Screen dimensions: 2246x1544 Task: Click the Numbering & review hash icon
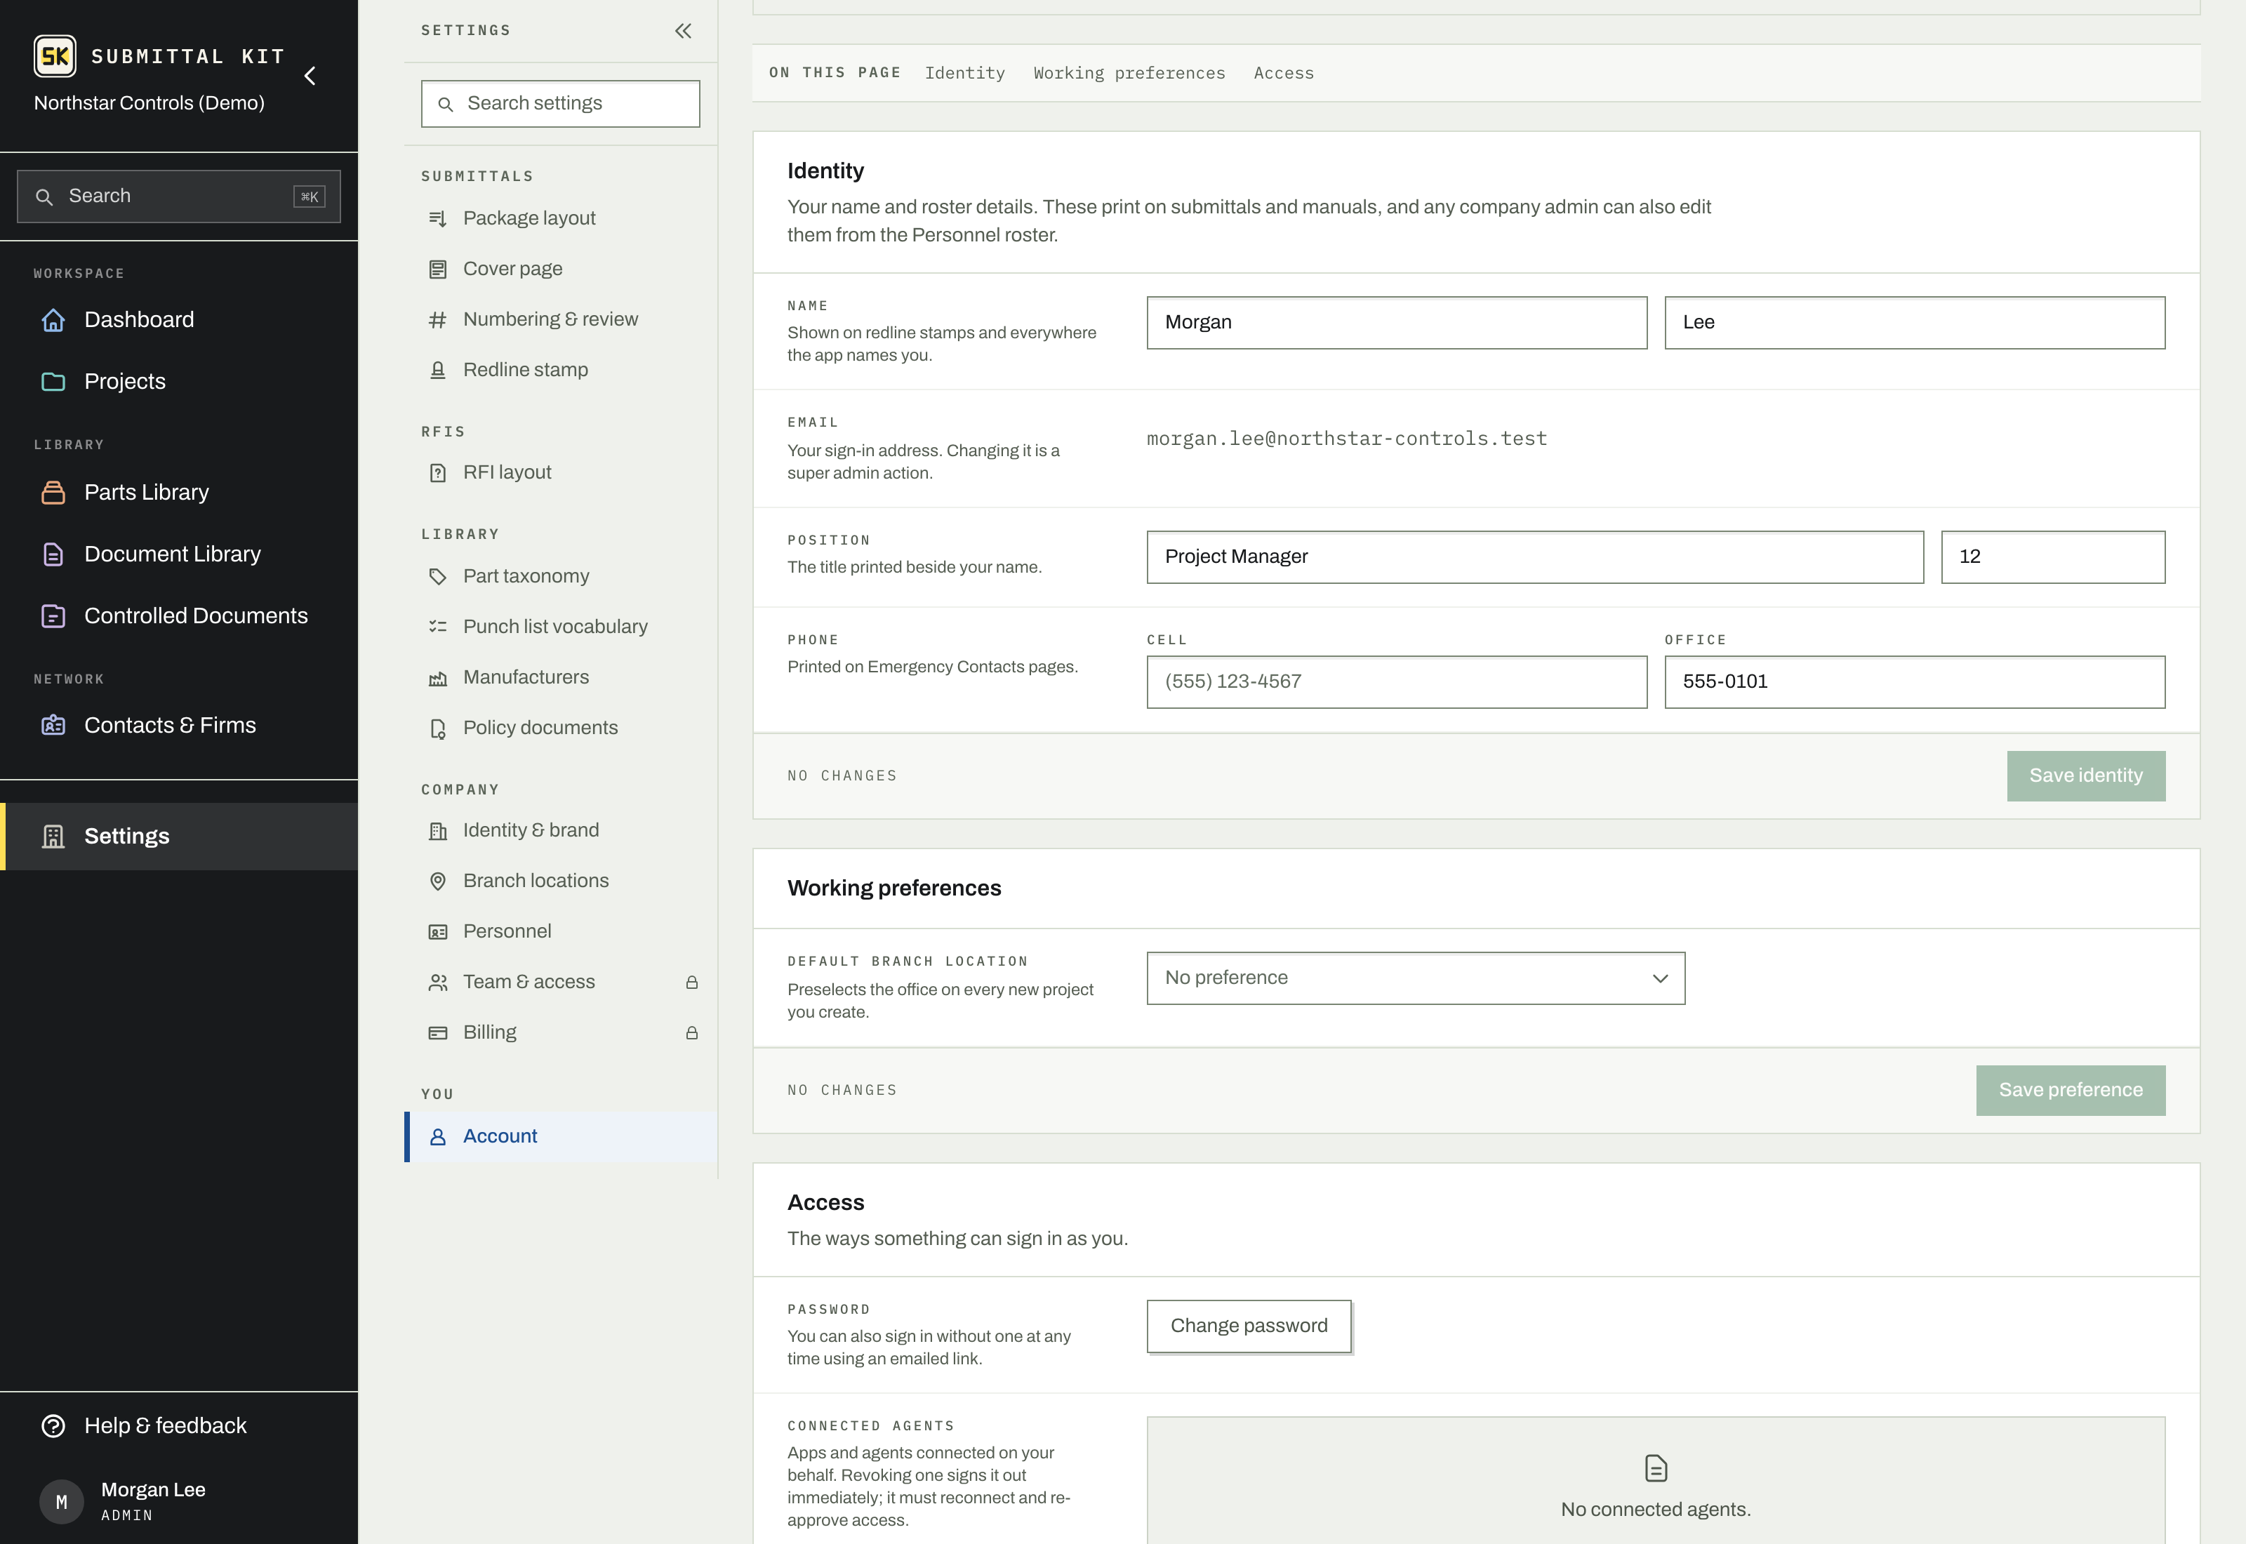click(438, 319)
